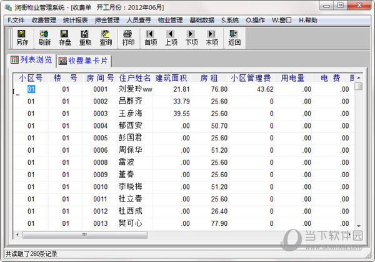375x262 pixels.
Task: Open the 统计报表 menu
Action: (x=76, y=21)
